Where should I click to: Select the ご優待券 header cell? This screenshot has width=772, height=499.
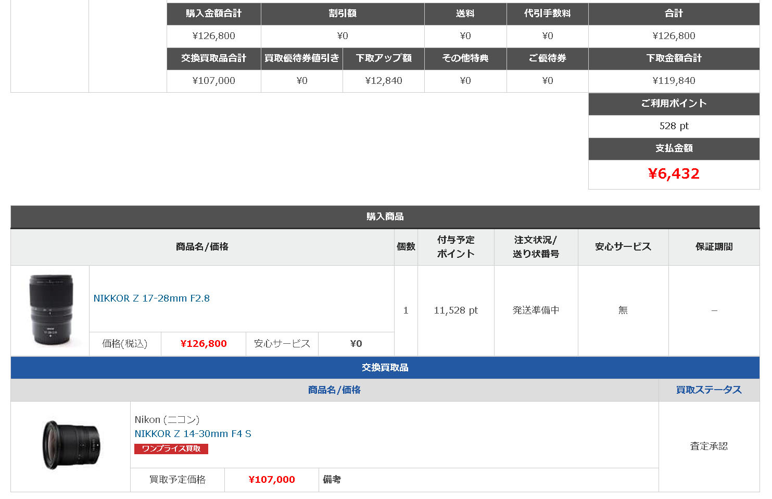click(548, 58)
